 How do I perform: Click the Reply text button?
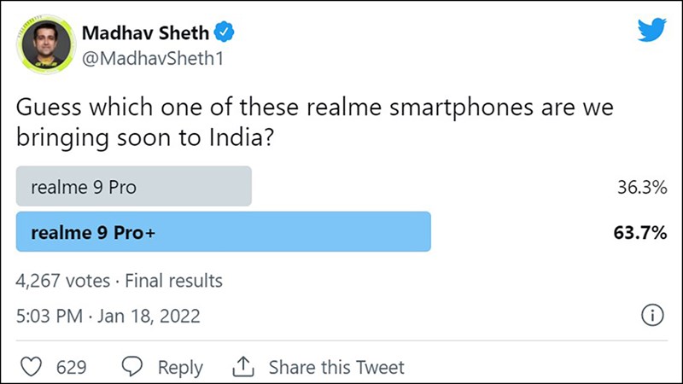click(180, 368)
